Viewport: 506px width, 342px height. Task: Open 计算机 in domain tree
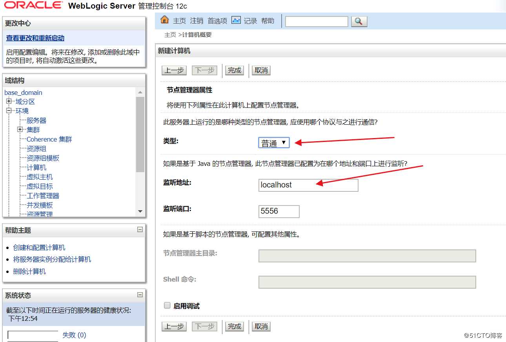click(x=36, y=167)
